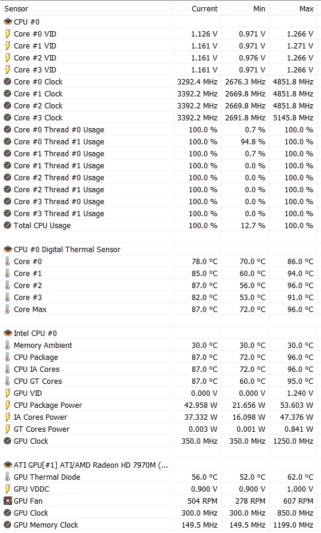The image size is (321, 533).
Task: Click the thermometer icon beside GPU Thermal Diode
Action: [7, 477]
